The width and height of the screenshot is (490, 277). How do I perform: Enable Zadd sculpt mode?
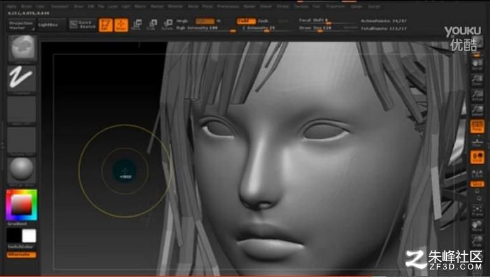[246, 21]
